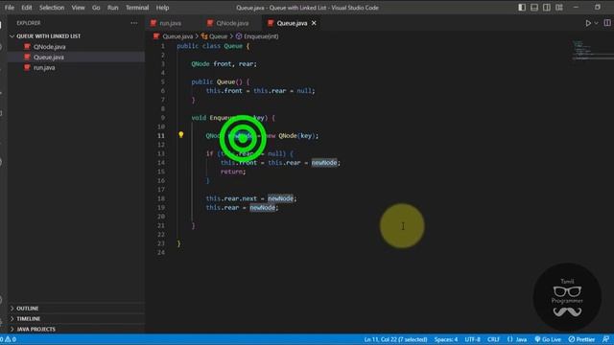Expand the TIMELINE section
The height and width of the screenshot is (345, 614).
click(x=28, y=319)
